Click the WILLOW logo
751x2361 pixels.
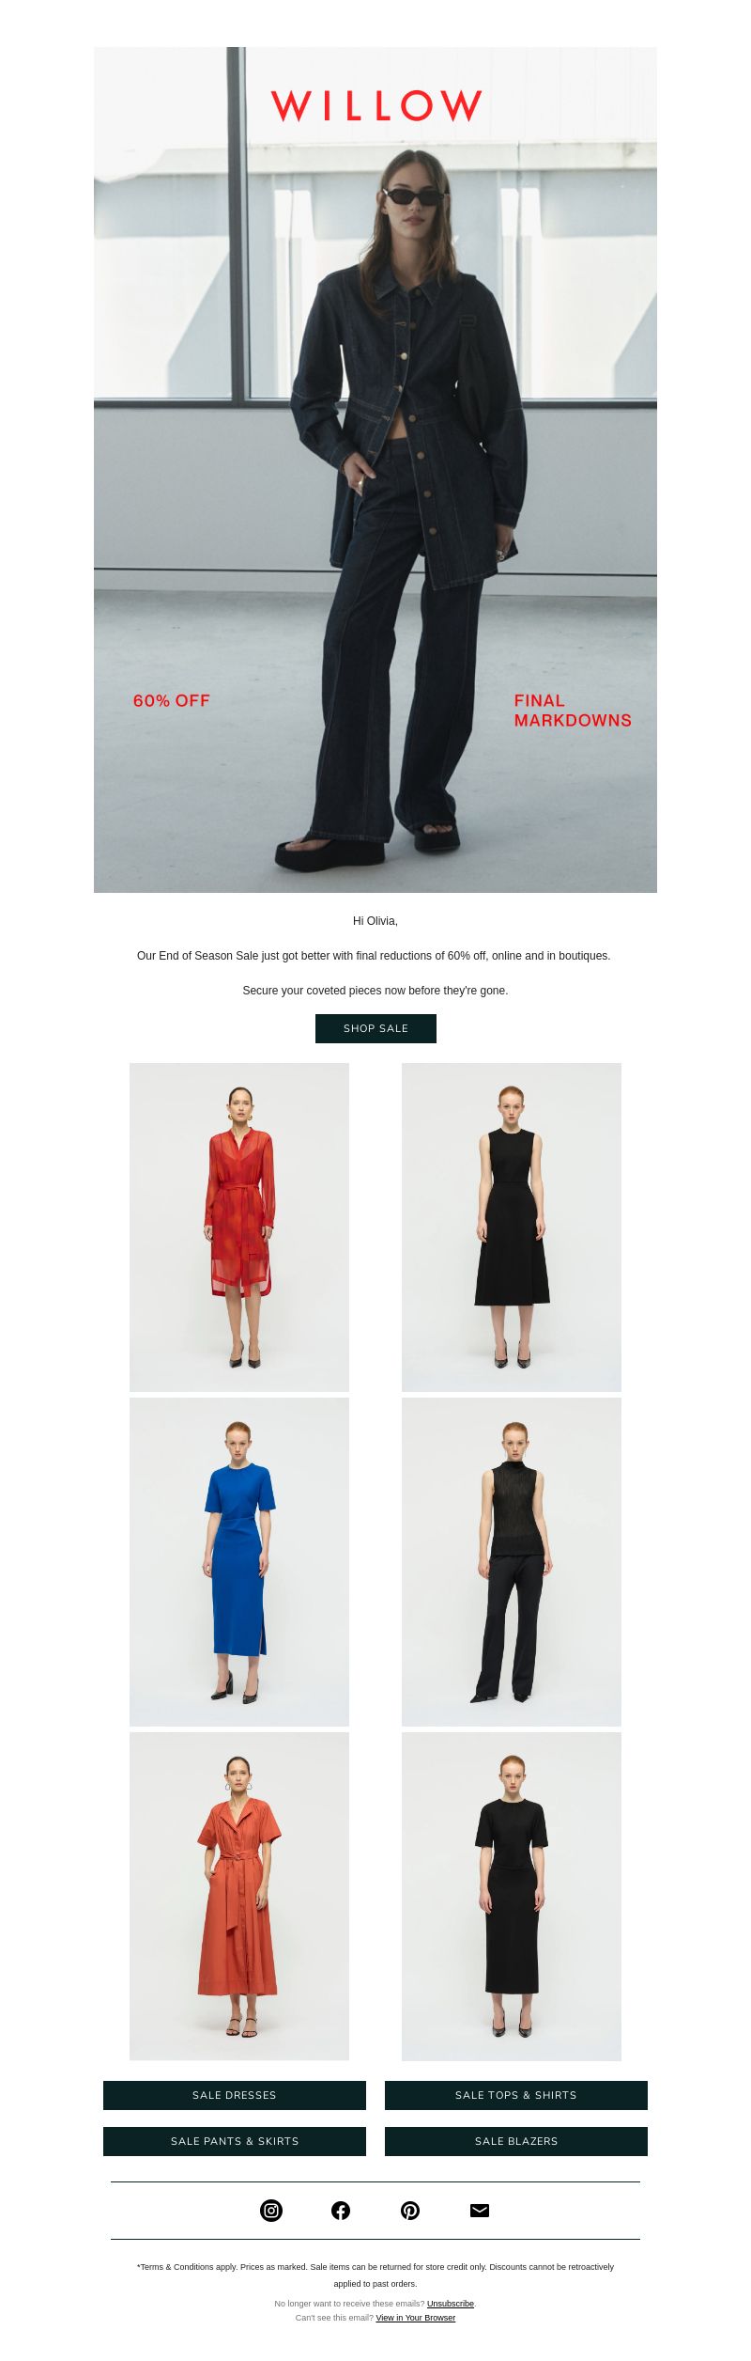(x=376, y=106)
